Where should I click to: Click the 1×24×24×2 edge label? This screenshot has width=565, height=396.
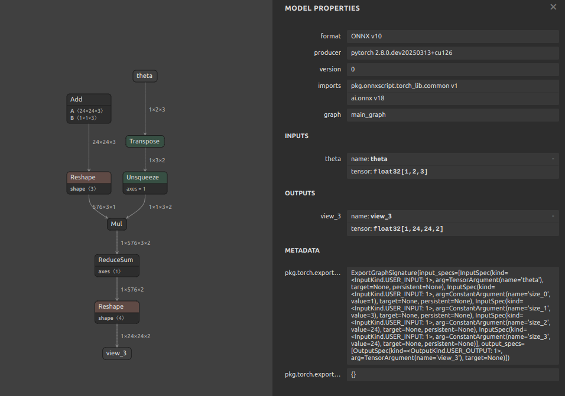point(135,336)
